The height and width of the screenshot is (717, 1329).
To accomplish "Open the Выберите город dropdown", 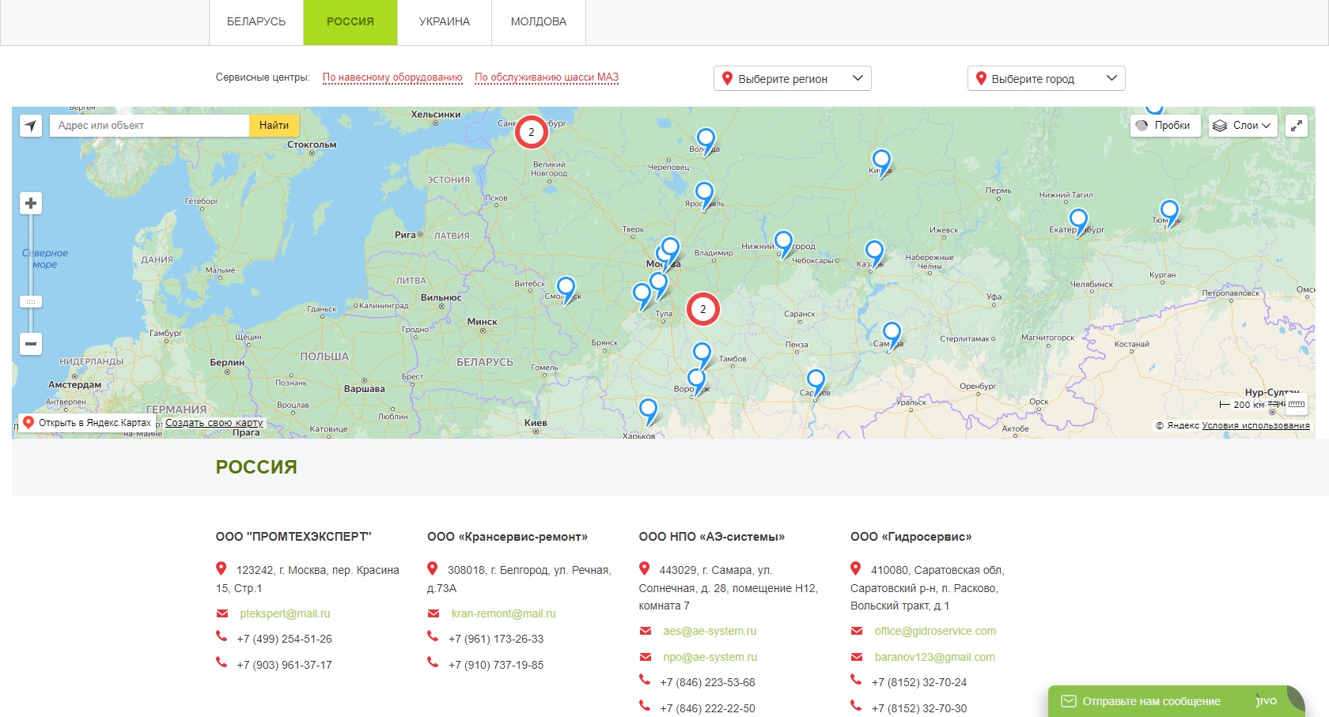I will click(1046, 78).
